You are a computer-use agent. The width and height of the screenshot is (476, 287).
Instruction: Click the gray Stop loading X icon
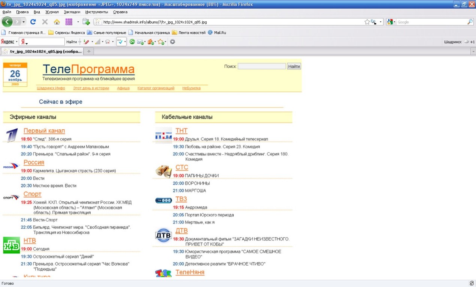point(45,22)
